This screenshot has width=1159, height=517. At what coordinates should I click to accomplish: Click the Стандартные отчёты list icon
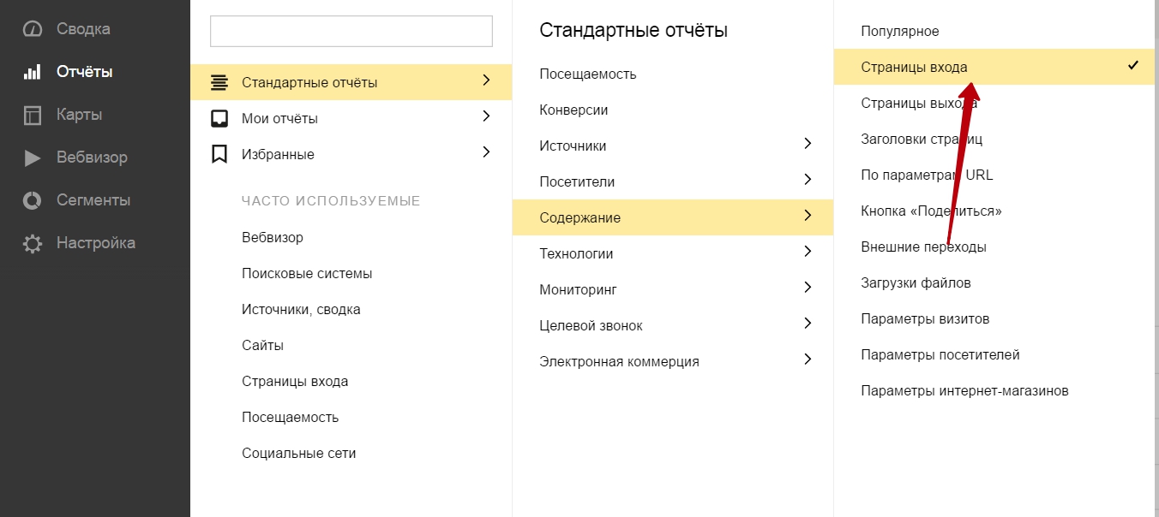click(x=219, y=82)
